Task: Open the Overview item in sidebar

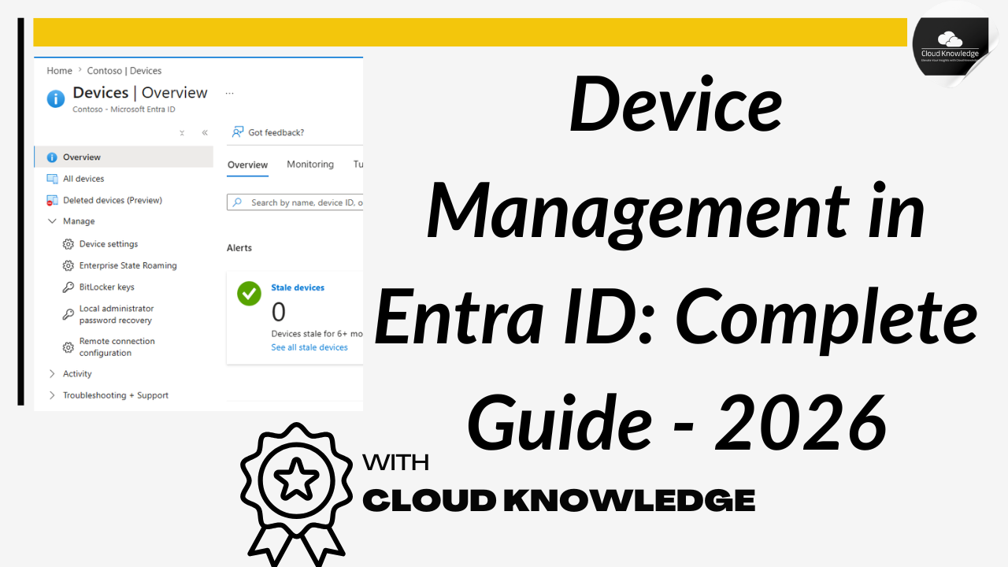Action: pyautogui.click(x=124, y=157)
